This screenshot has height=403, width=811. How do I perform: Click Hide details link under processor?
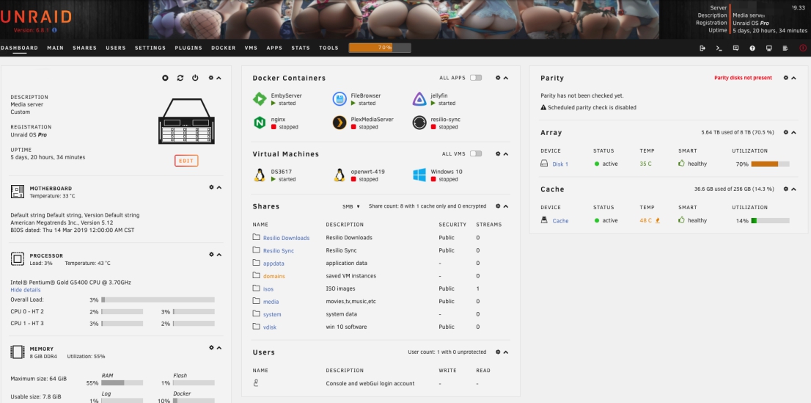pos(26,290)
